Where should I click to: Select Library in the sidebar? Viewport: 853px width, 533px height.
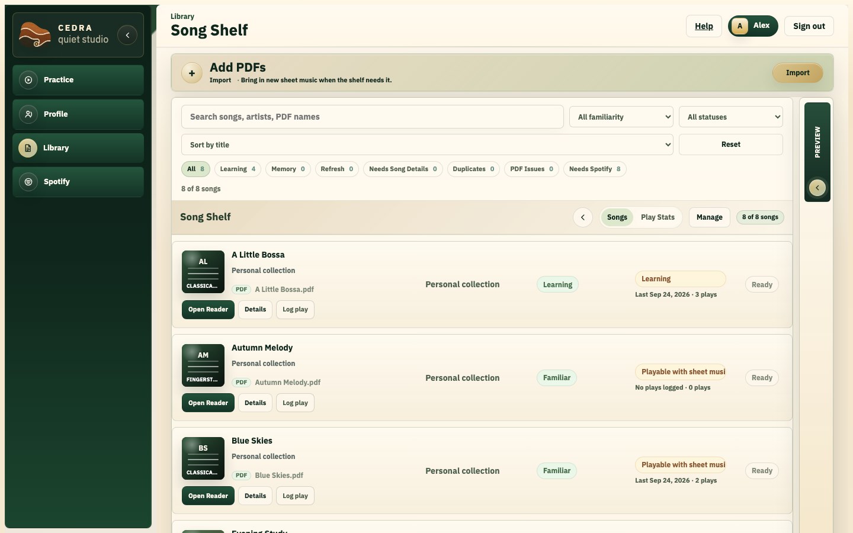[x=78, y=148]
